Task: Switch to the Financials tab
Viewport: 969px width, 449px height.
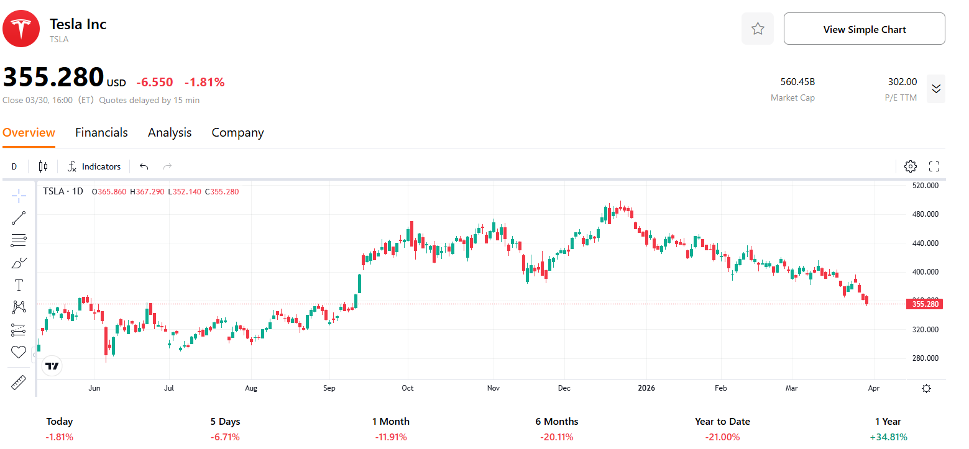Action: 101,132
